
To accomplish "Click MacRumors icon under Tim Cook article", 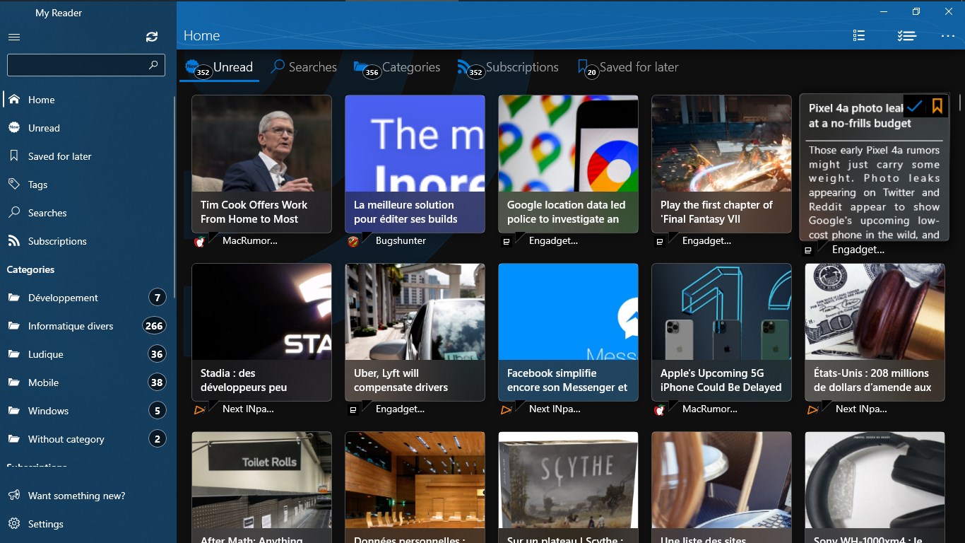I will pos(200,241).
